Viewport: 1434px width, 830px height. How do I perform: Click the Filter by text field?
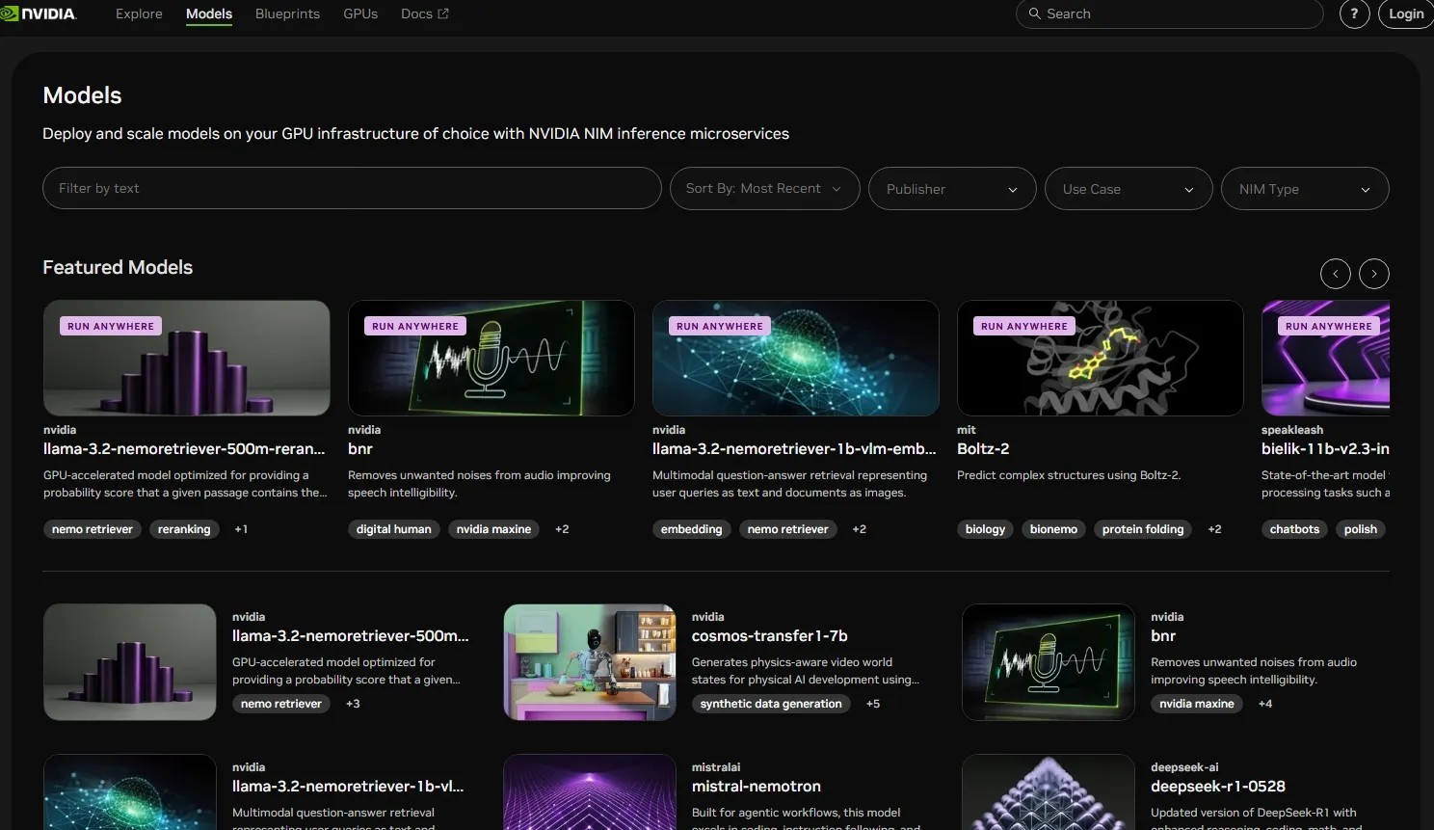pyautogui.click(x=352, y=188)
